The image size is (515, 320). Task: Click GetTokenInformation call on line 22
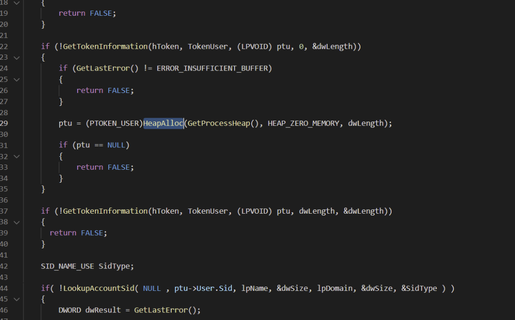coord(105,46)
